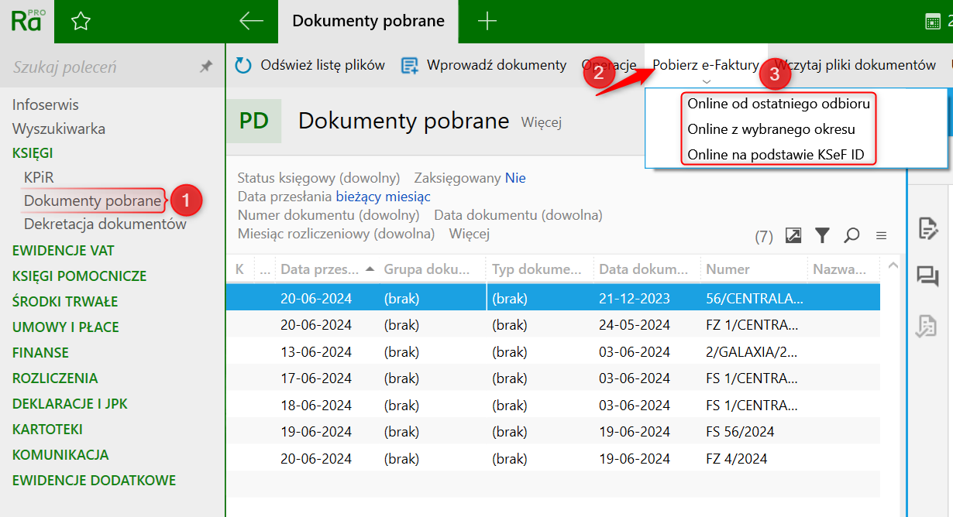Change the bieżący miesiąc filter value
Image resolution: width=953 pixels, height=517 pixels.
383,197
